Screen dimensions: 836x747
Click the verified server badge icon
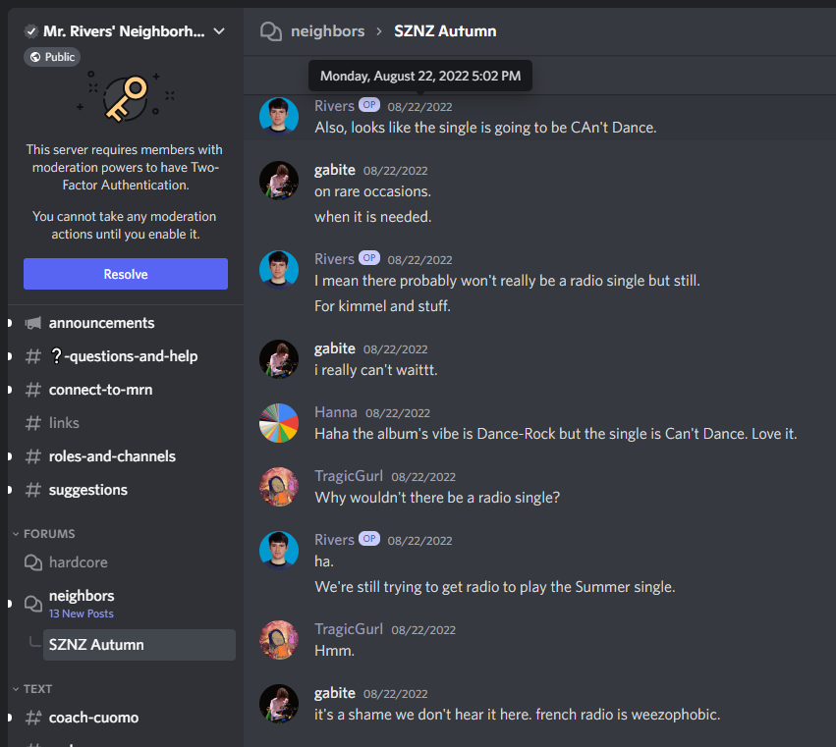(x=31, y=31)
